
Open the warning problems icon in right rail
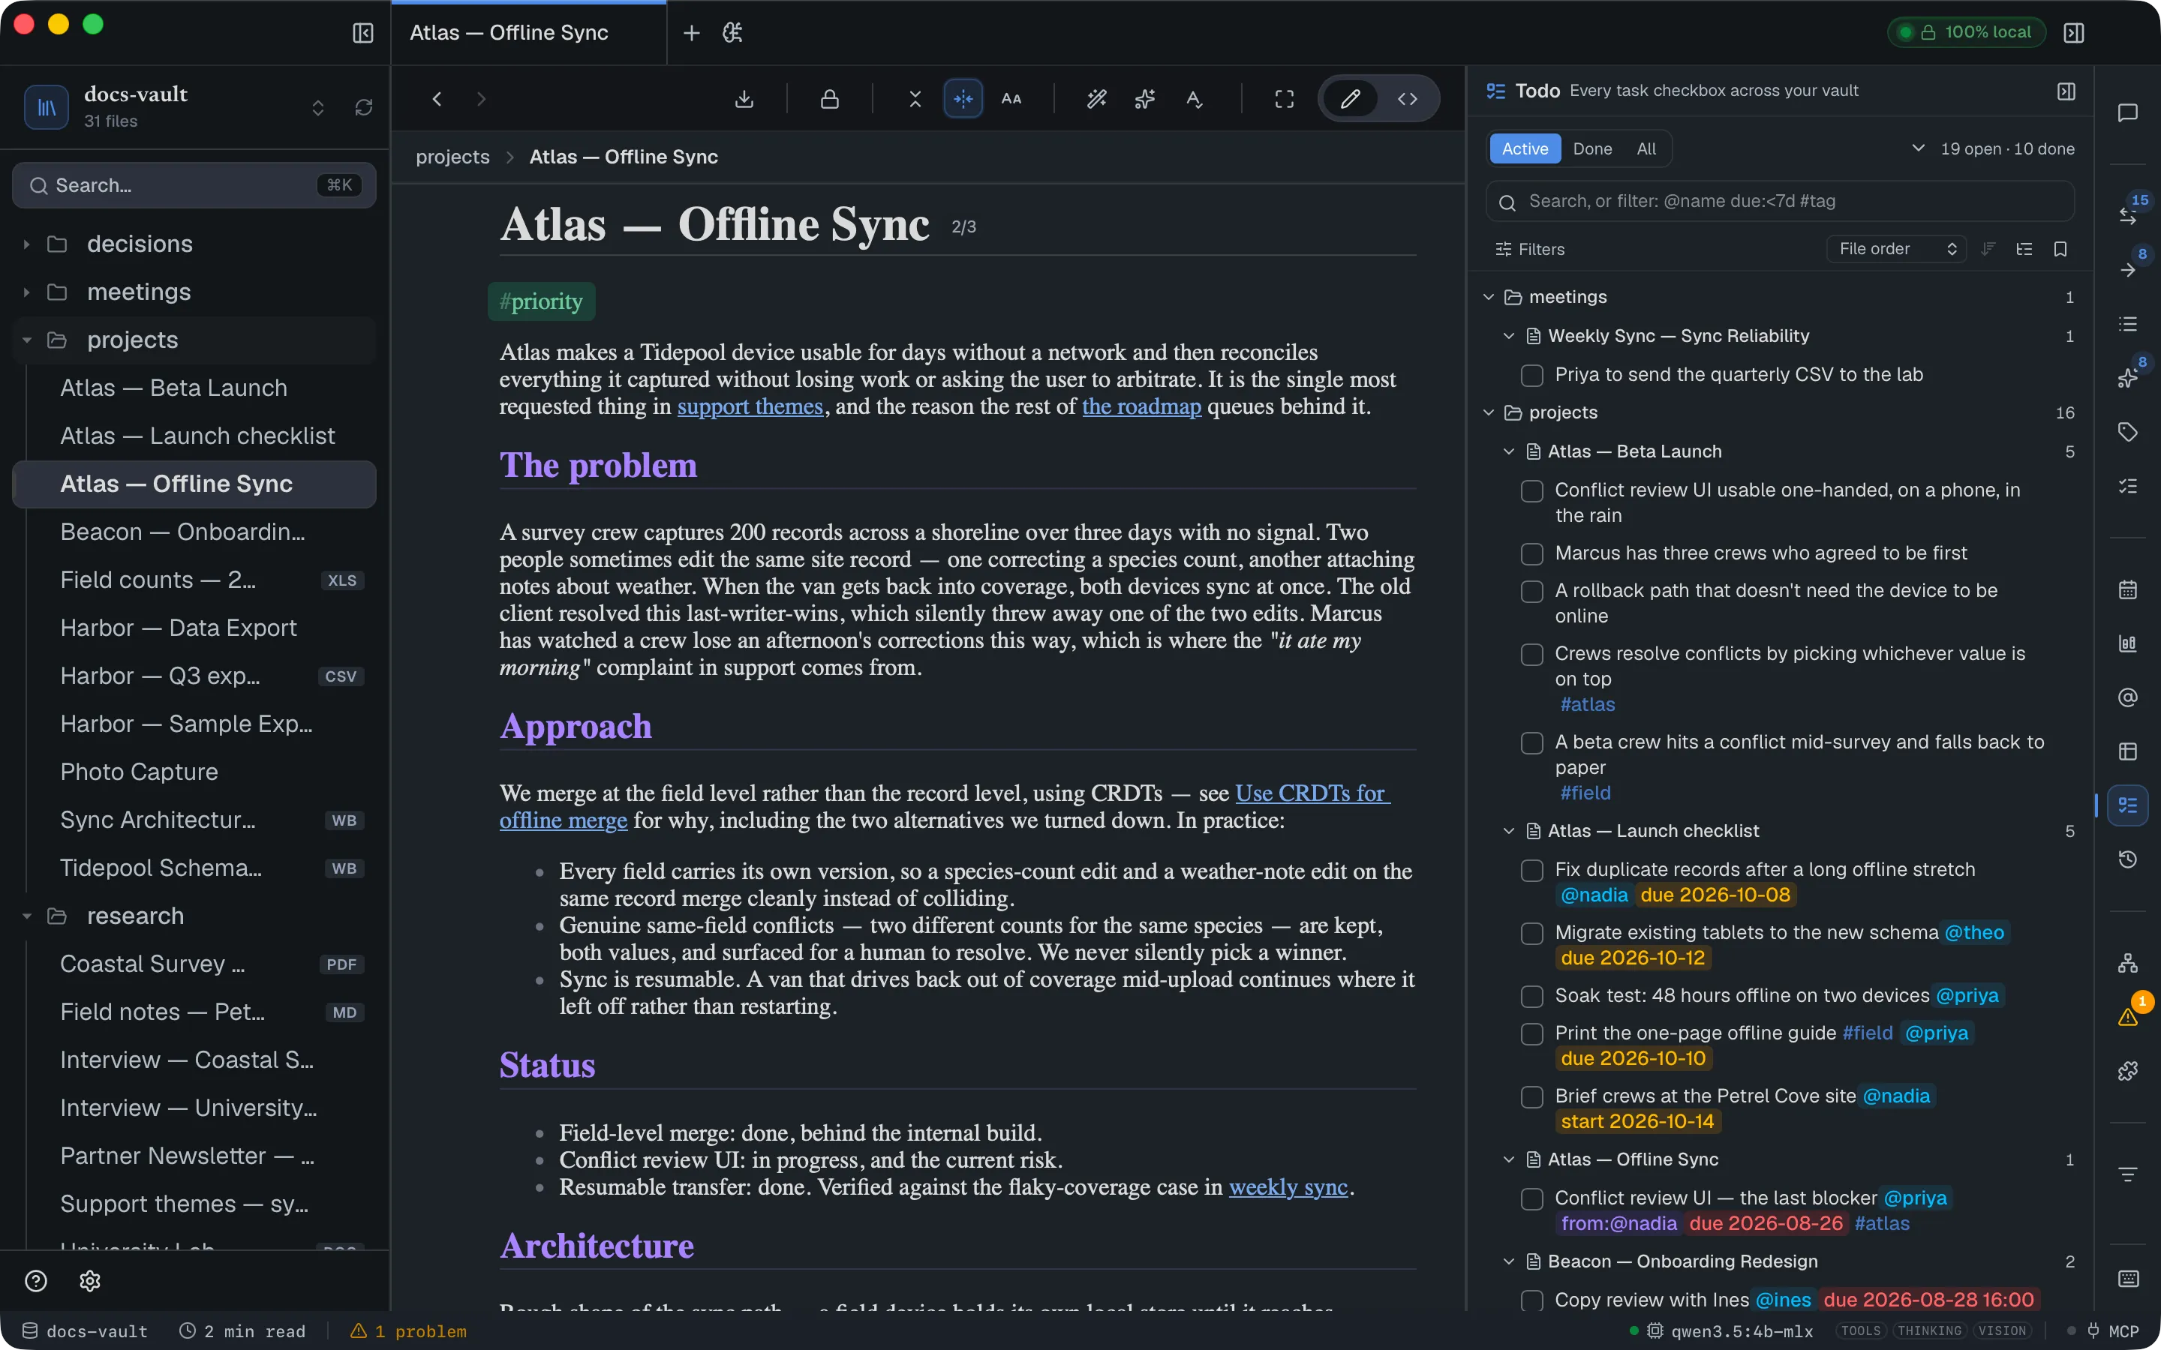pos(2128,1017)
